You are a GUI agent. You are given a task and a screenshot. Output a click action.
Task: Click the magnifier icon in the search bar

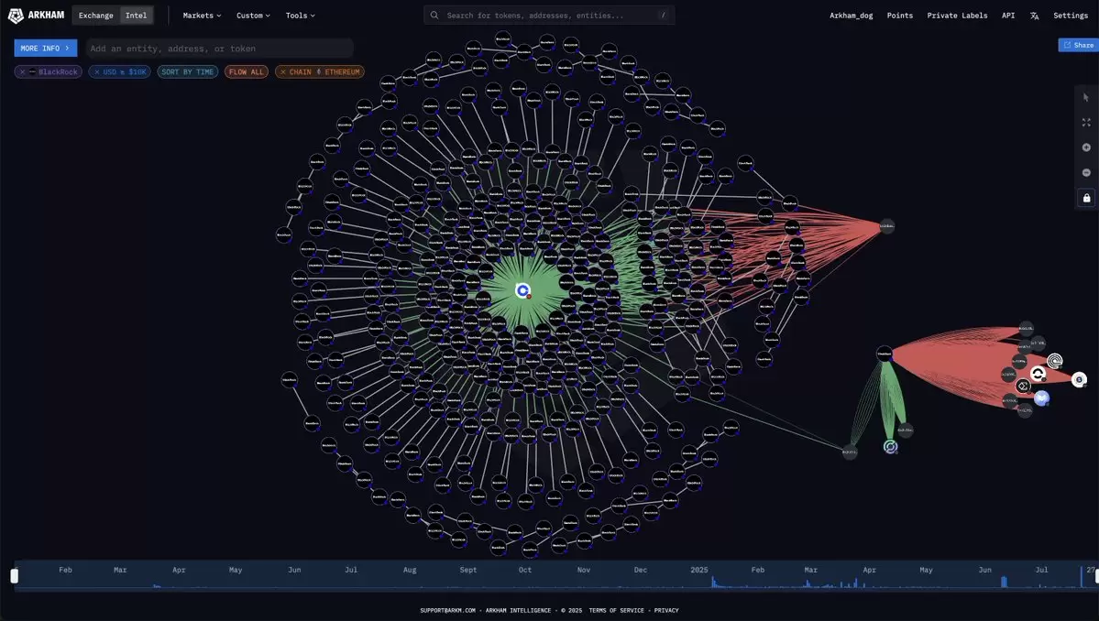tap(434, 15)
